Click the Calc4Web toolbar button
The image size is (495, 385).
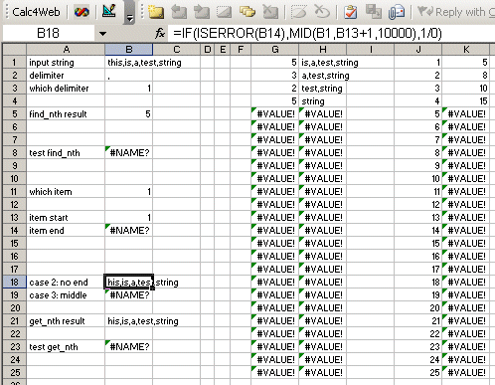click(x=36, y=12)
